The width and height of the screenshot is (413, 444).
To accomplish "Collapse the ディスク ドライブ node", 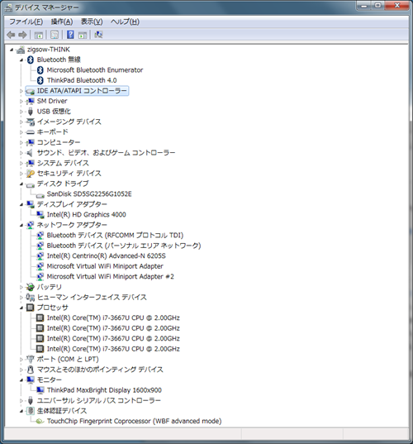I will [21, 184].
